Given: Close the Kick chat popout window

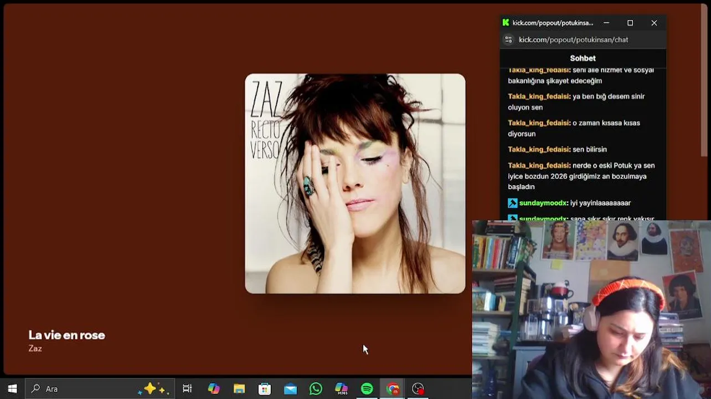Looking at the screenshot, I should [654, 23].
